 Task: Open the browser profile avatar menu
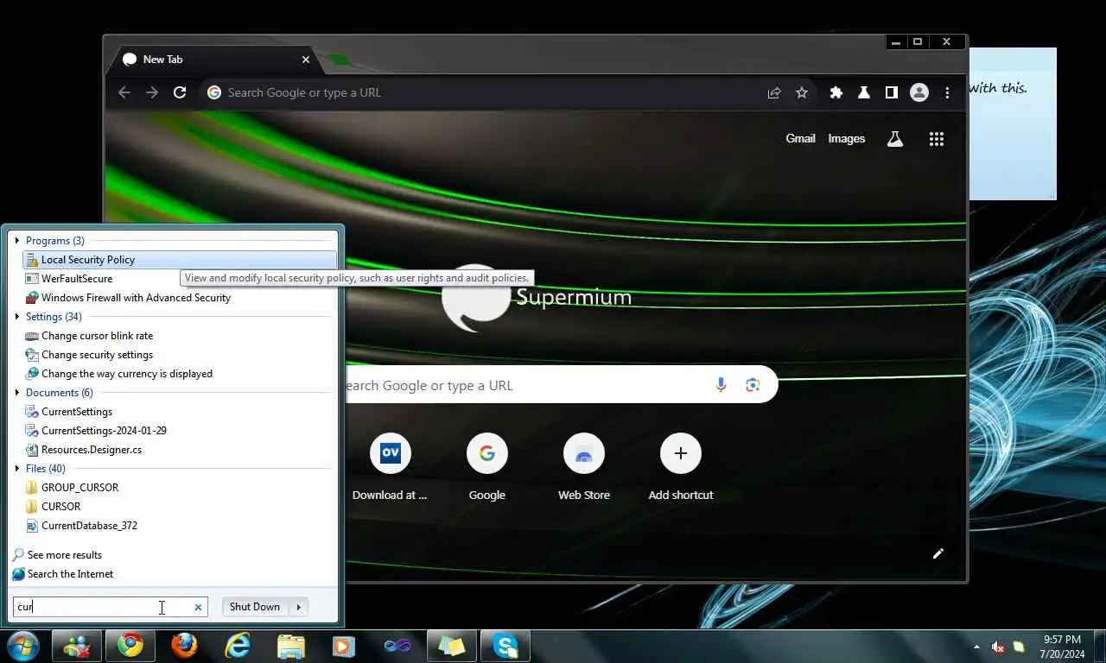pyautogui.click(x=919, y=92)
